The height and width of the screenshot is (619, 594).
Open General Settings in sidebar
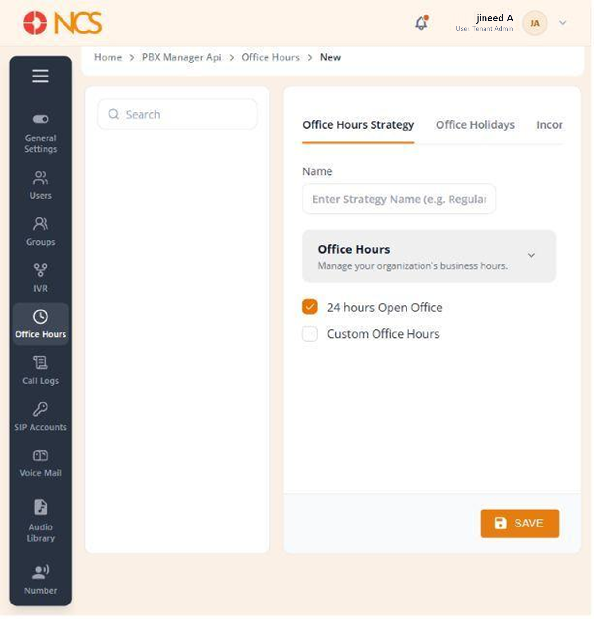click(41, 134)
